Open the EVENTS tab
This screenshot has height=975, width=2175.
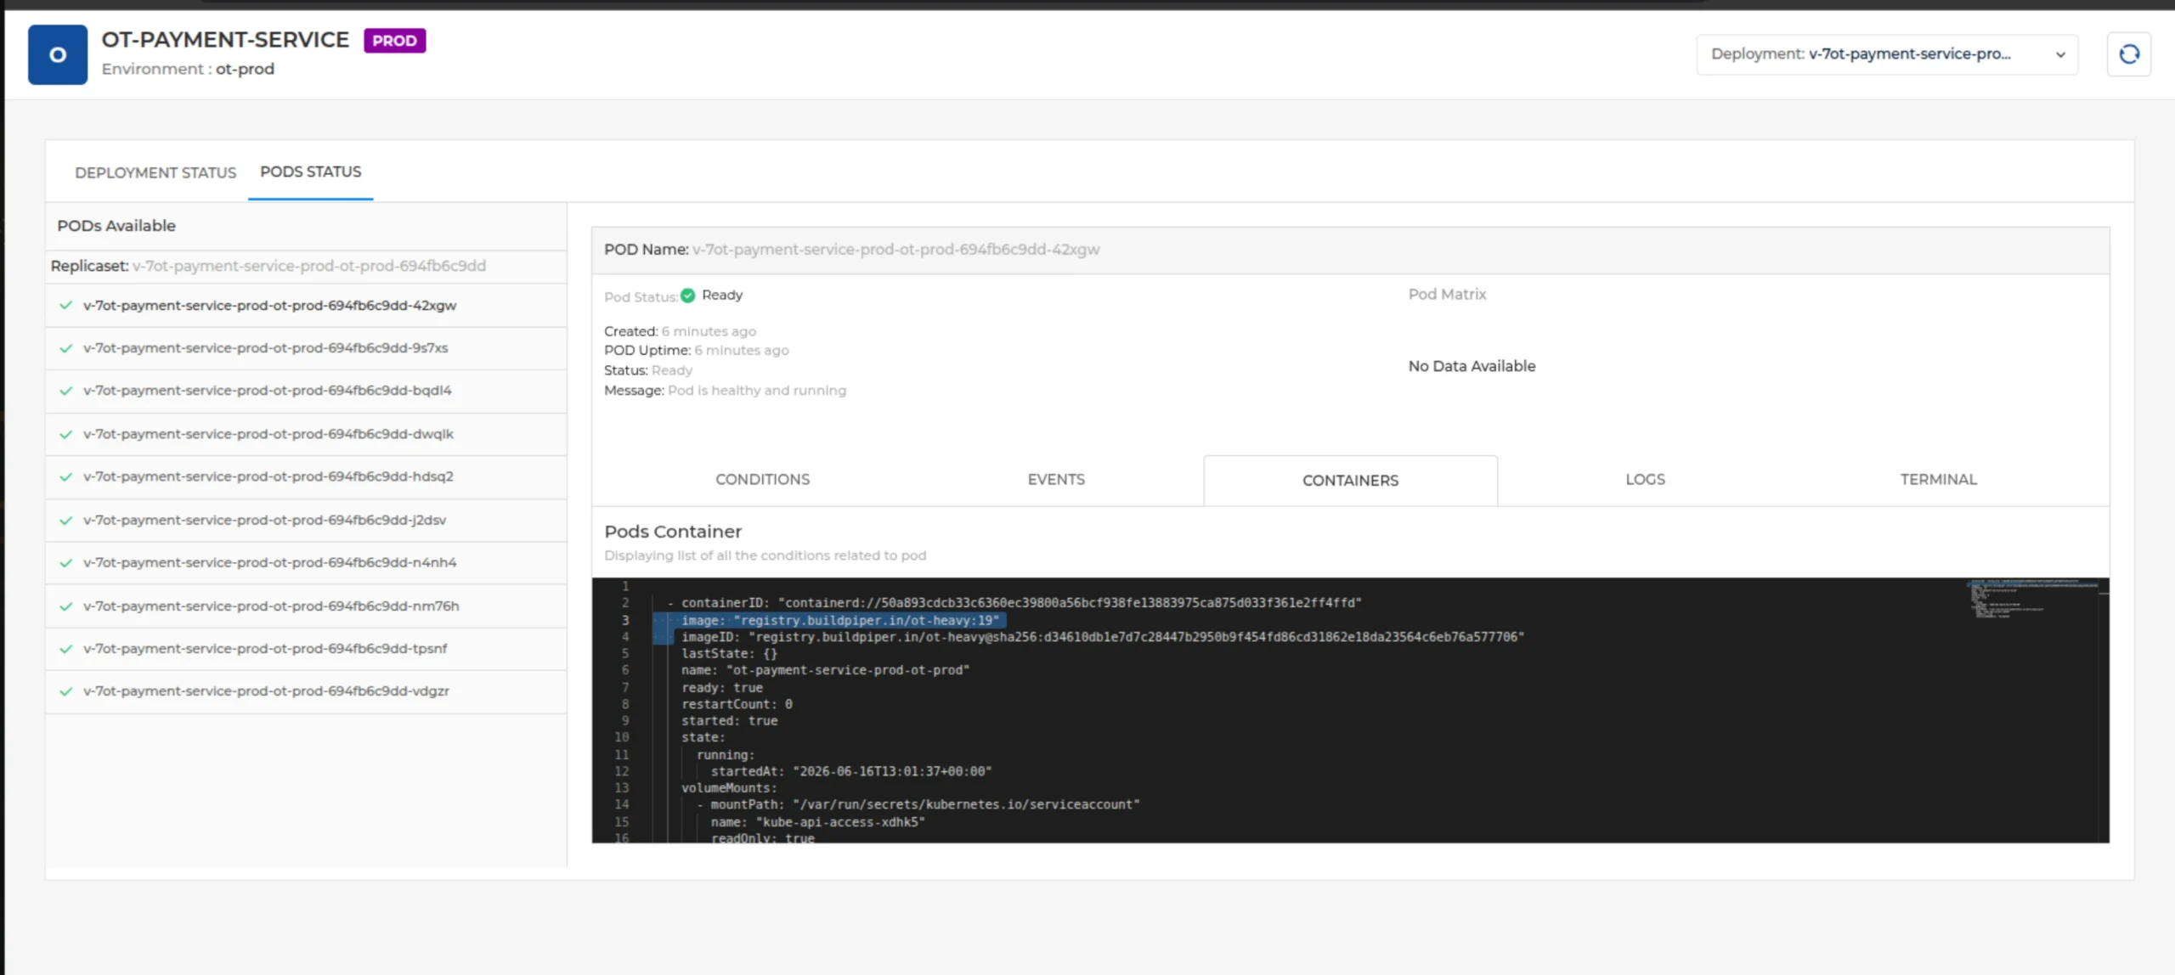(x=1056, y=479)
